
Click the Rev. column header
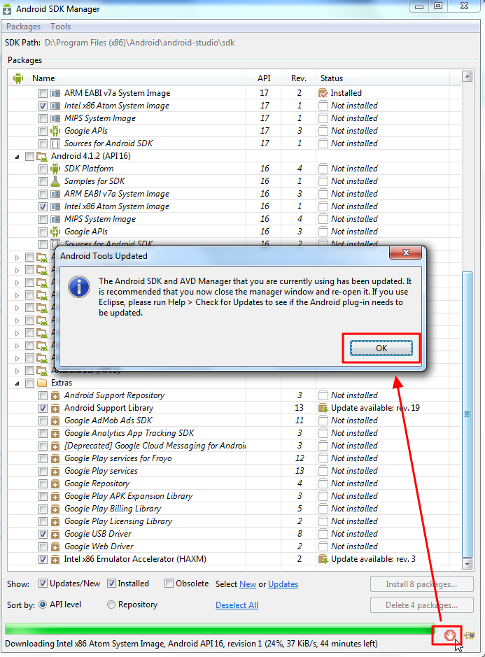point(299,78)
